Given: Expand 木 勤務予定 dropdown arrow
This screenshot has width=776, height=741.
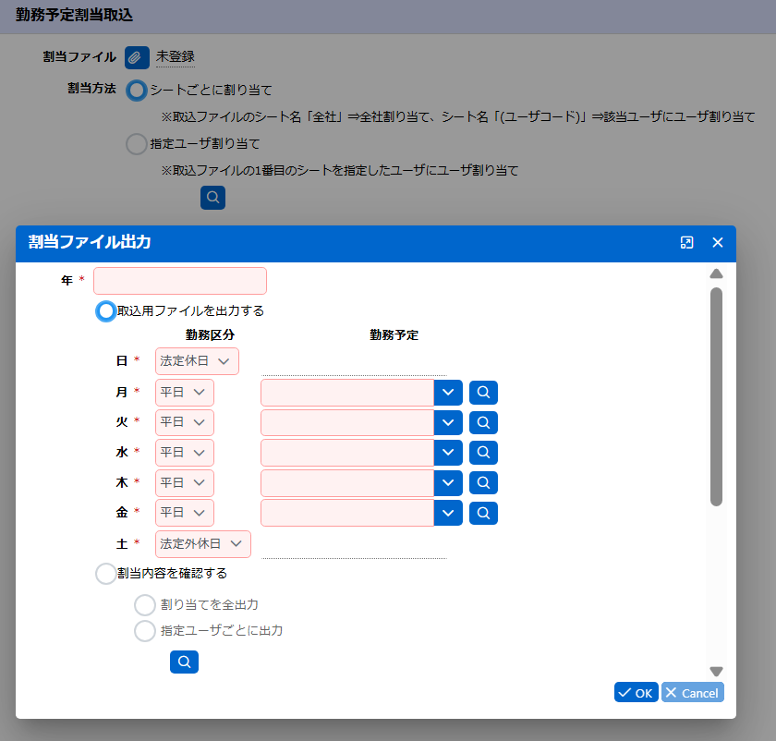Looking at the screenshot, I should (448, 482).
